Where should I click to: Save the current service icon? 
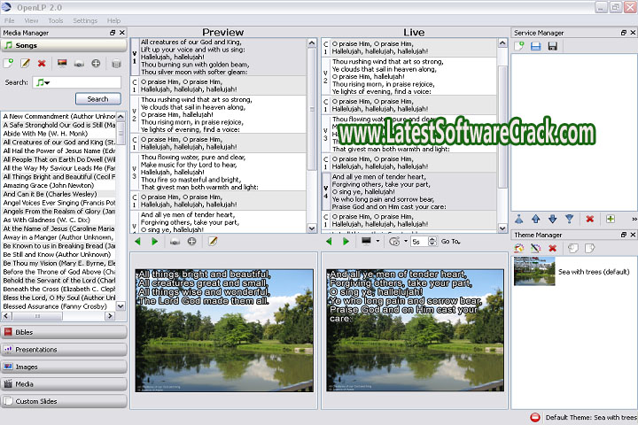coord(553,46)
